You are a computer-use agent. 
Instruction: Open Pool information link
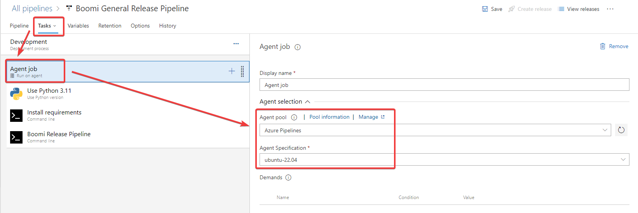tap(329, 117)
